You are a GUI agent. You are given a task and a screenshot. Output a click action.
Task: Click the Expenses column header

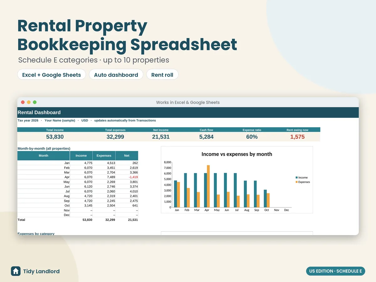[x=104, y=156]
